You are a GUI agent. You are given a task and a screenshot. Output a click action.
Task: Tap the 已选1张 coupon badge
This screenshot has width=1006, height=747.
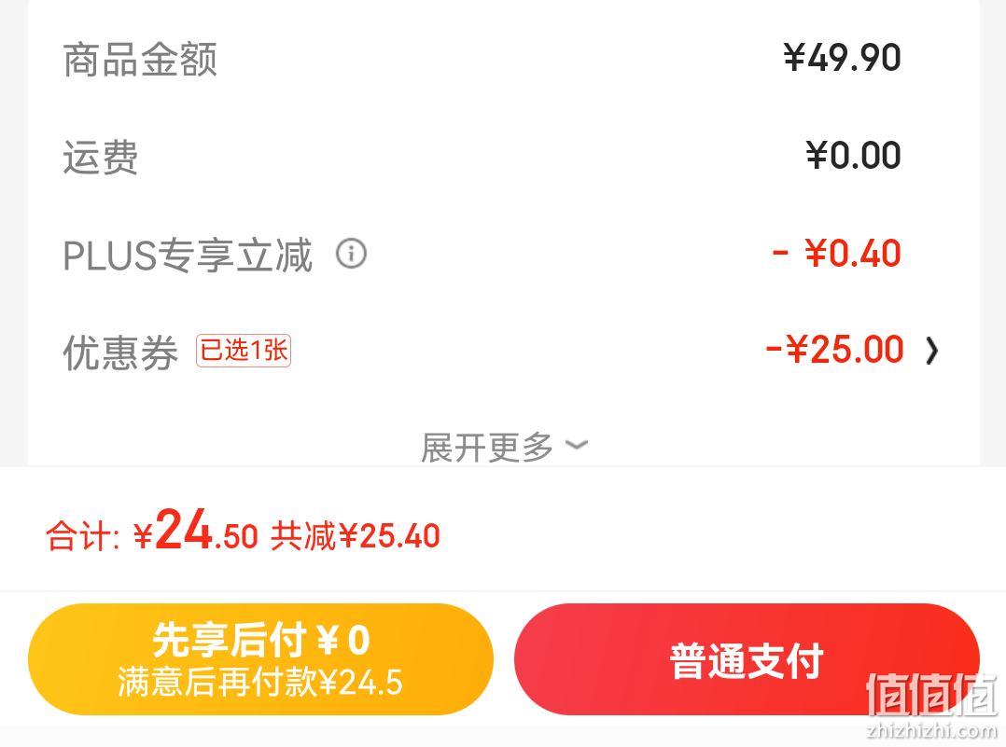(x=244, y=351)
